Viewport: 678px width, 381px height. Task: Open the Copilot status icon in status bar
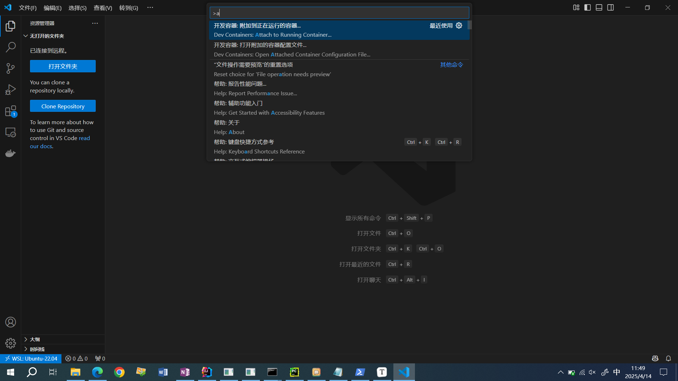pos(655,358)
